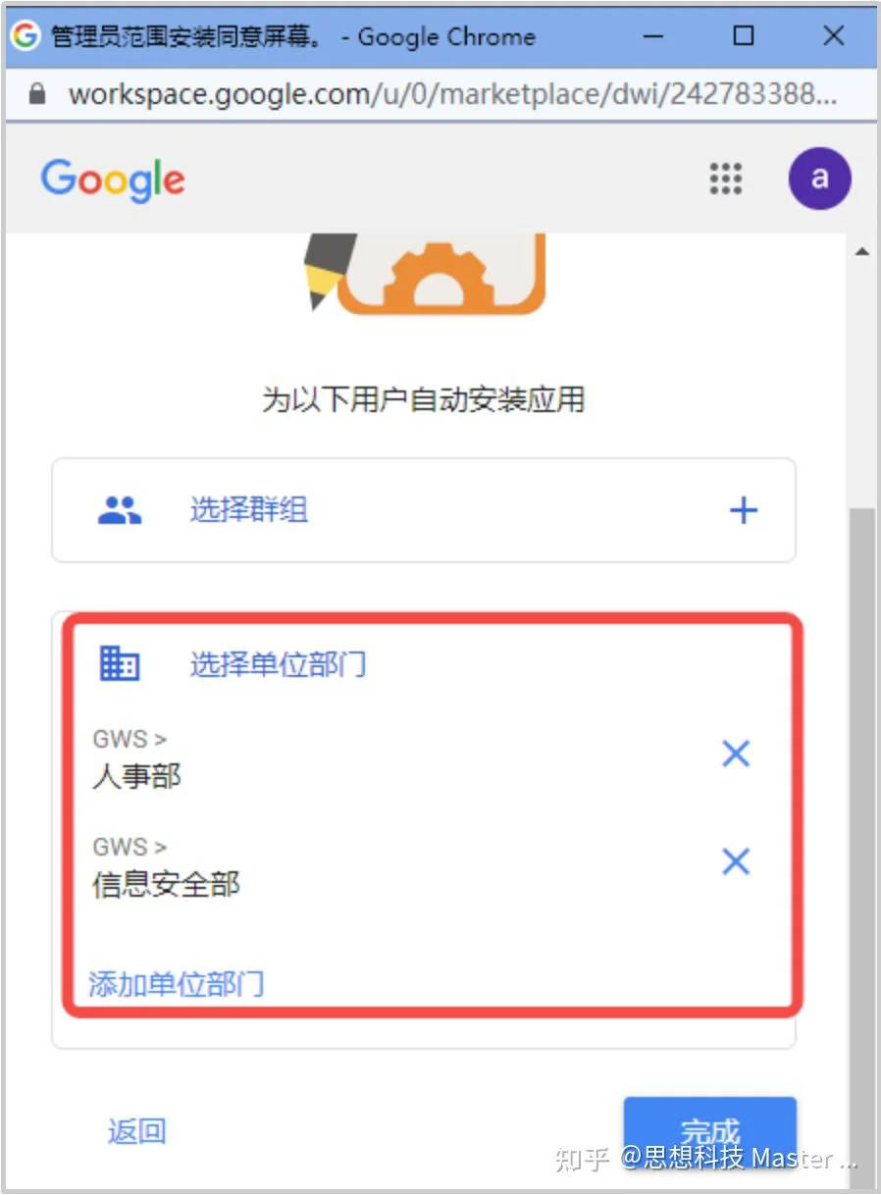Click the 返回 link
The width and height of the screenshot is (881, 1195).
pos(136,1131)
